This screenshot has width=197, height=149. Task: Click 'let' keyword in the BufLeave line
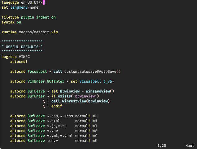pos(55,91)
